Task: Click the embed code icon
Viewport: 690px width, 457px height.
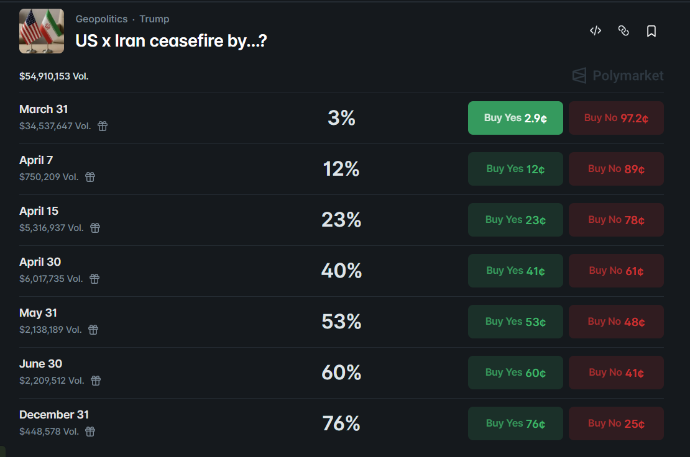Action: click(595, 30)
